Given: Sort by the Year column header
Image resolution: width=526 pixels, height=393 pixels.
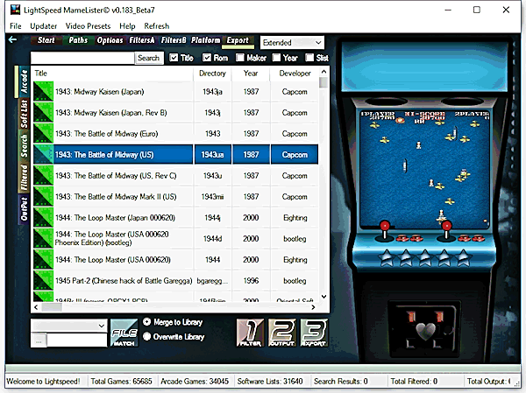Looking at the screenshot, I should (x=251, y=74).
